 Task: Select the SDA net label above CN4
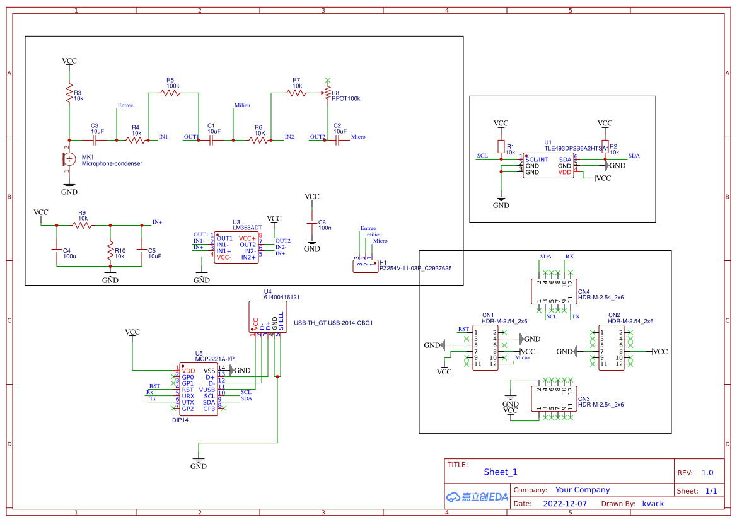pyautogui.click(x=545, y=257)
